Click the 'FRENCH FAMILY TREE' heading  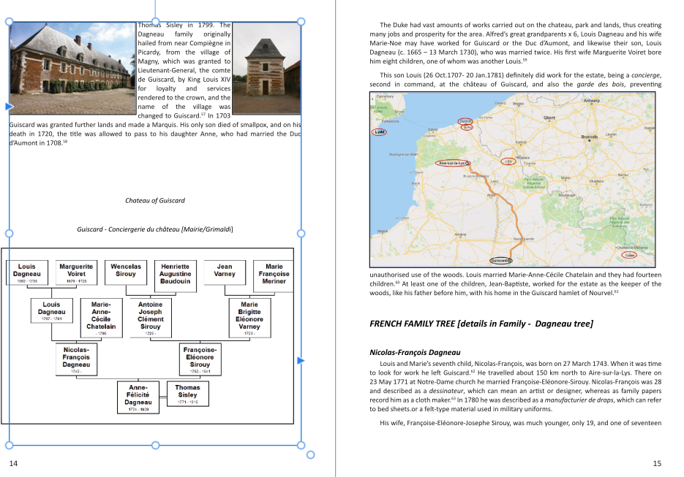click(x=481, y=324)
